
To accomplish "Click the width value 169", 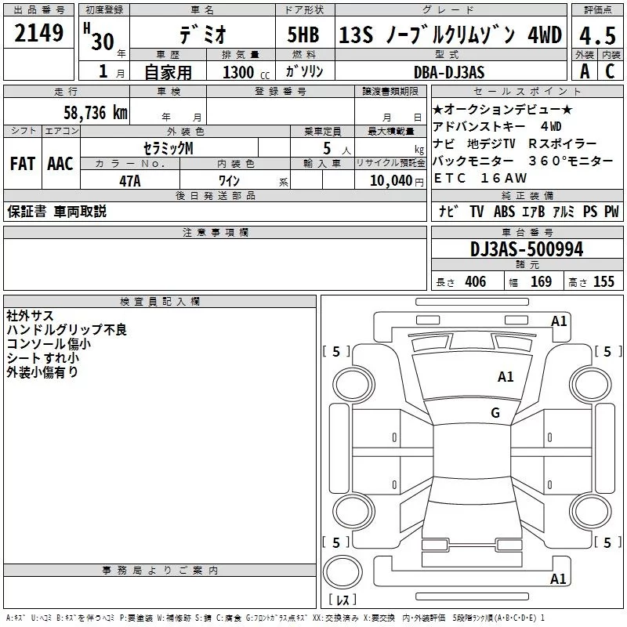I will 541,281.
